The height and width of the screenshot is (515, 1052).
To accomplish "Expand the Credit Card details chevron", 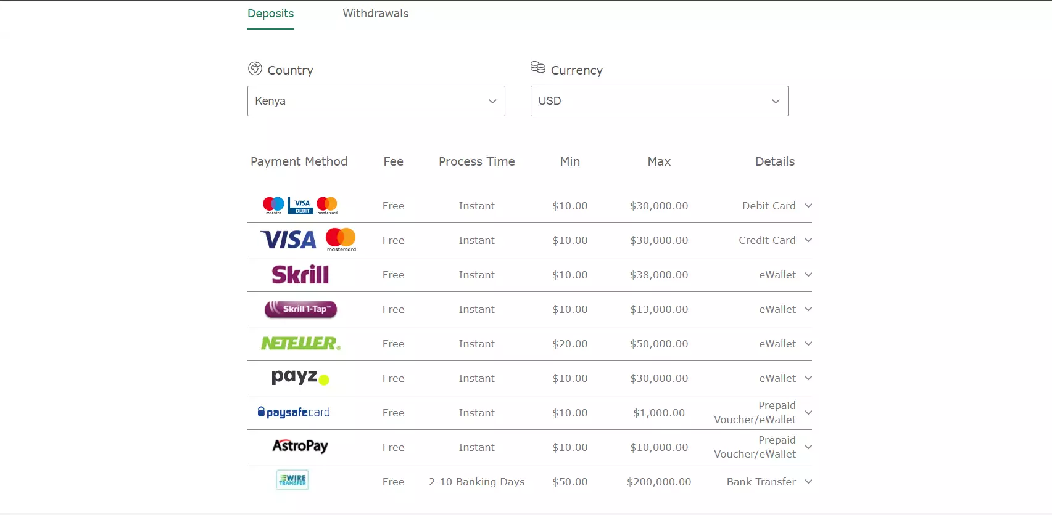I will pos(808,240).
